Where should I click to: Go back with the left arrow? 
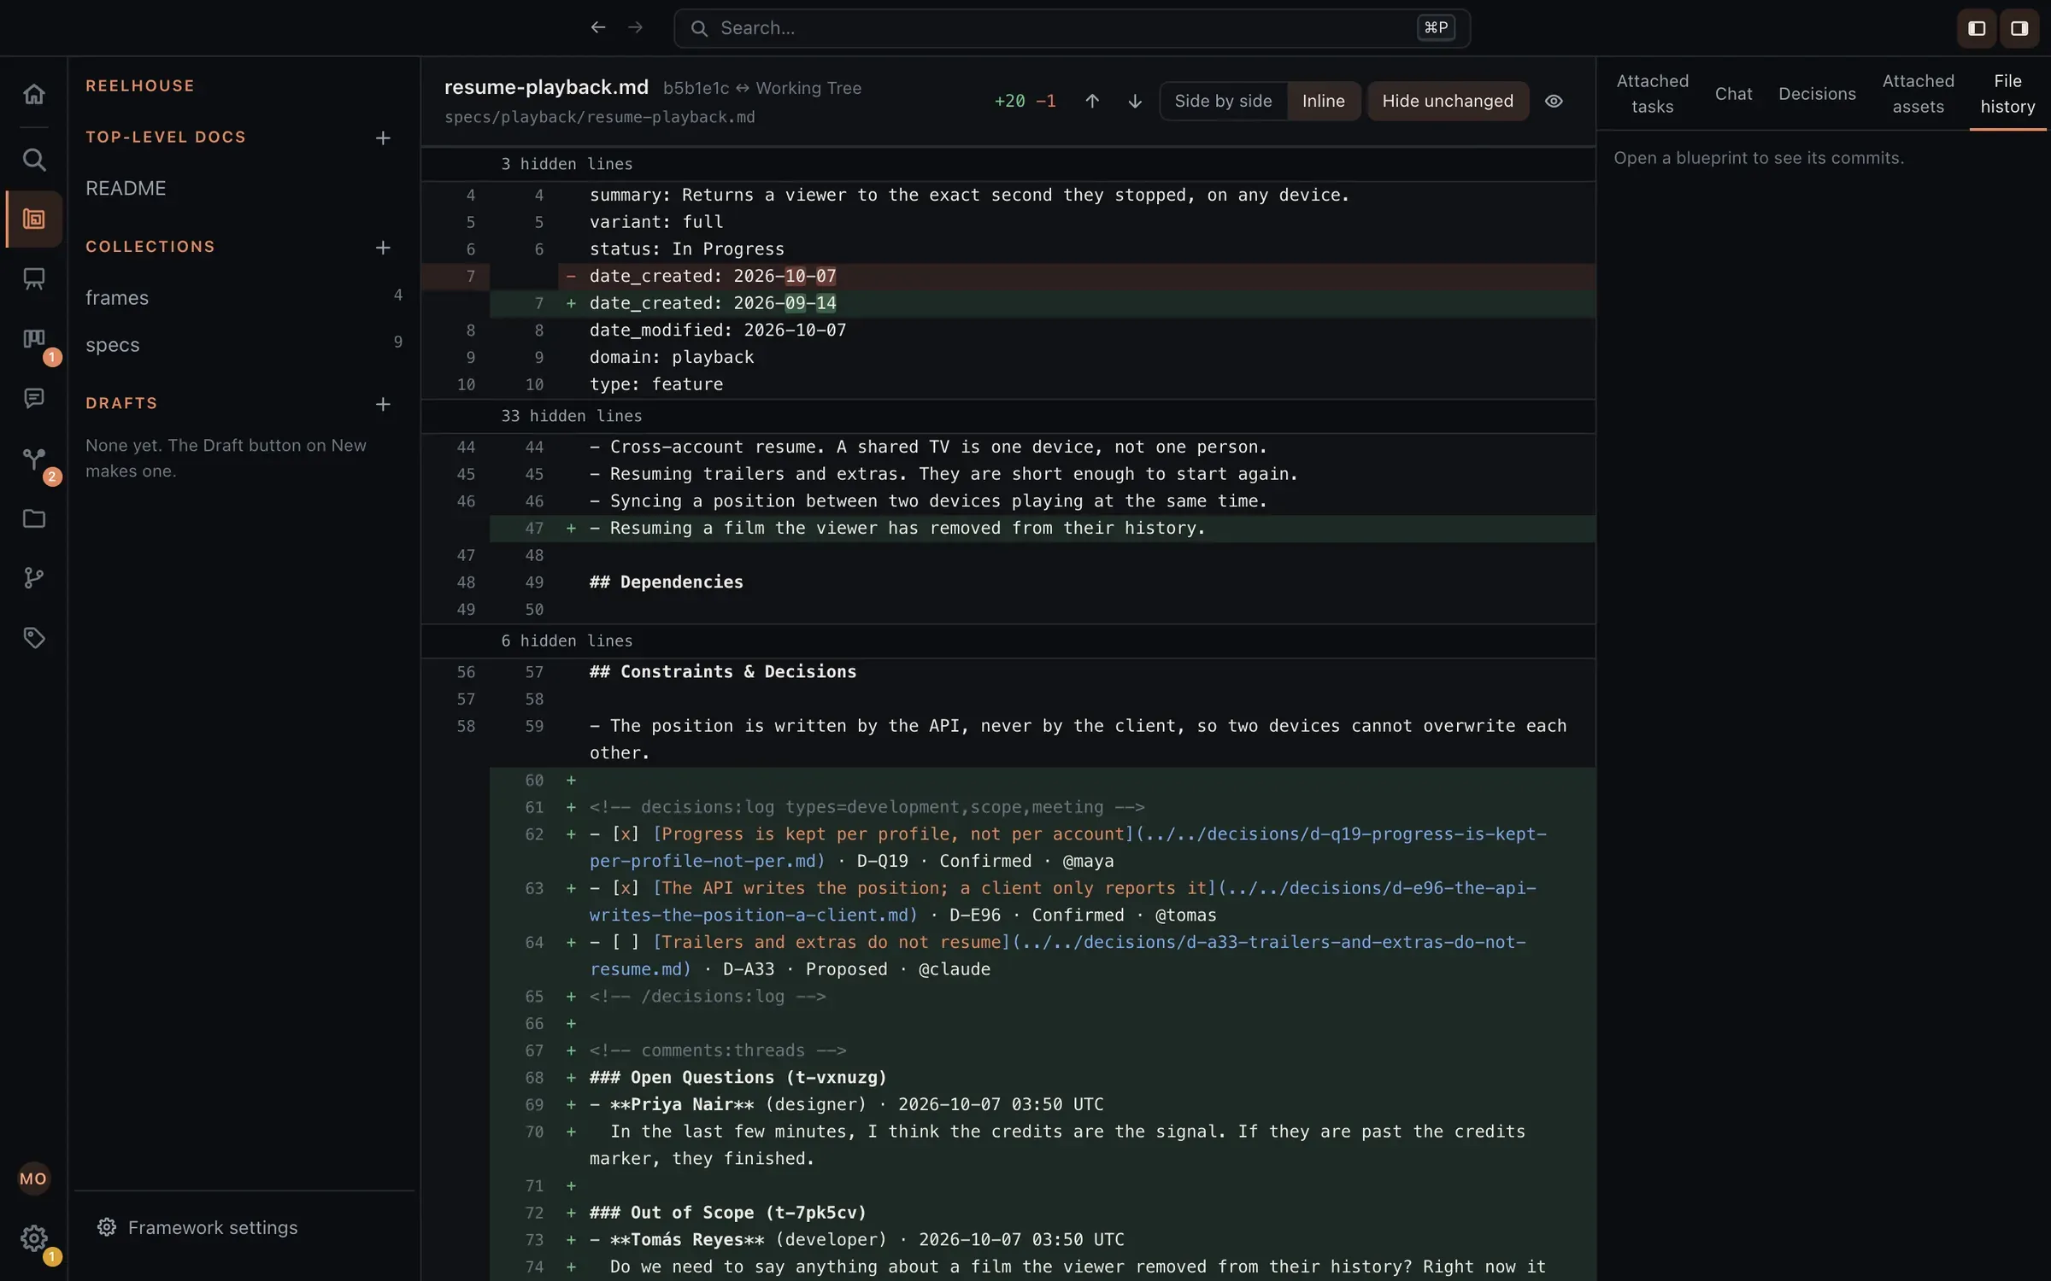pos(598,28)
